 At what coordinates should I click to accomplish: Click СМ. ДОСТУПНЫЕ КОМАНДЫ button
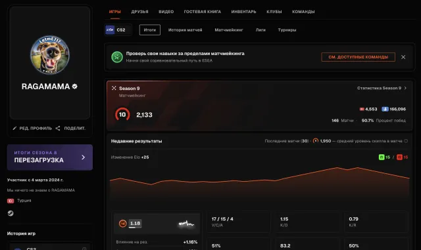[358, 57]
